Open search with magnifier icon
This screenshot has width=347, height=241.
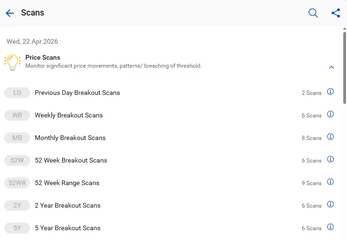click(313, 13)
